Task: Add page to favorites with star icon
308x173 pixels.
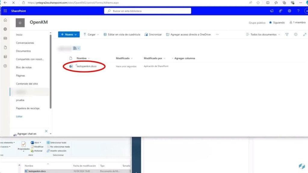Action: click(258, 3)
